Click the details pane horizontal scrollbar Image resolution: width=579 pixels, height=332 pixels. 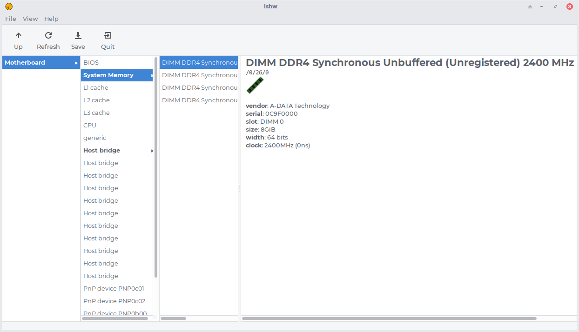(x=389, y=319)
